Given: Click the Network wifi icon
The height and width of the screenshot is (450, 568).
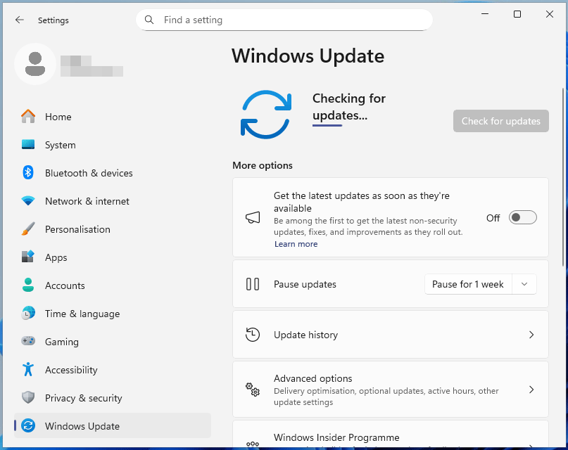Looking at the screenshot, I should pos(28,201).
